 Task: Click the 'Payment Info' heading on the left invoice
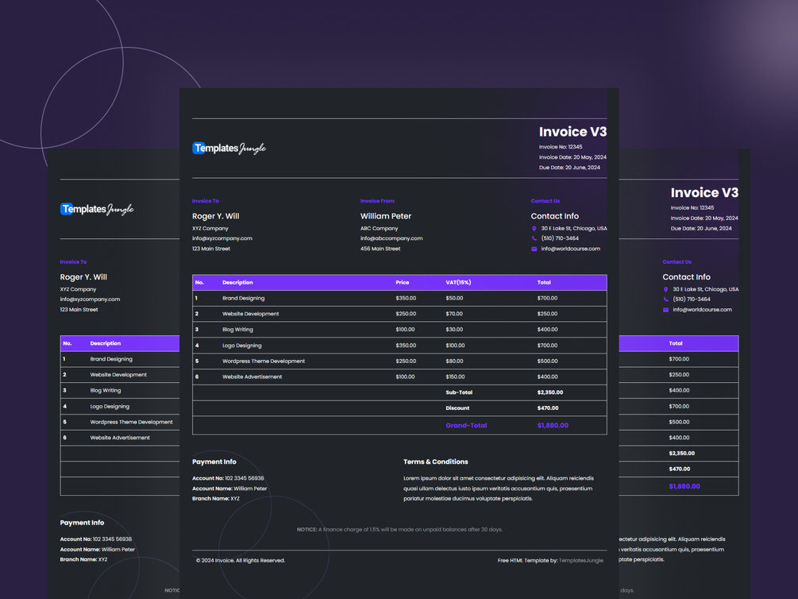pos(82,523)
